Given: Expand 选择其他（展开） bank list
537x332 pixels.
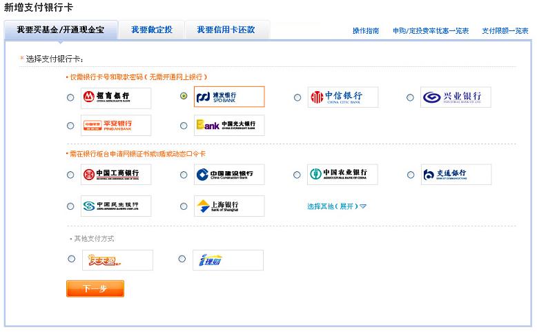Looking at the screenshot, I should click(336, 206).
